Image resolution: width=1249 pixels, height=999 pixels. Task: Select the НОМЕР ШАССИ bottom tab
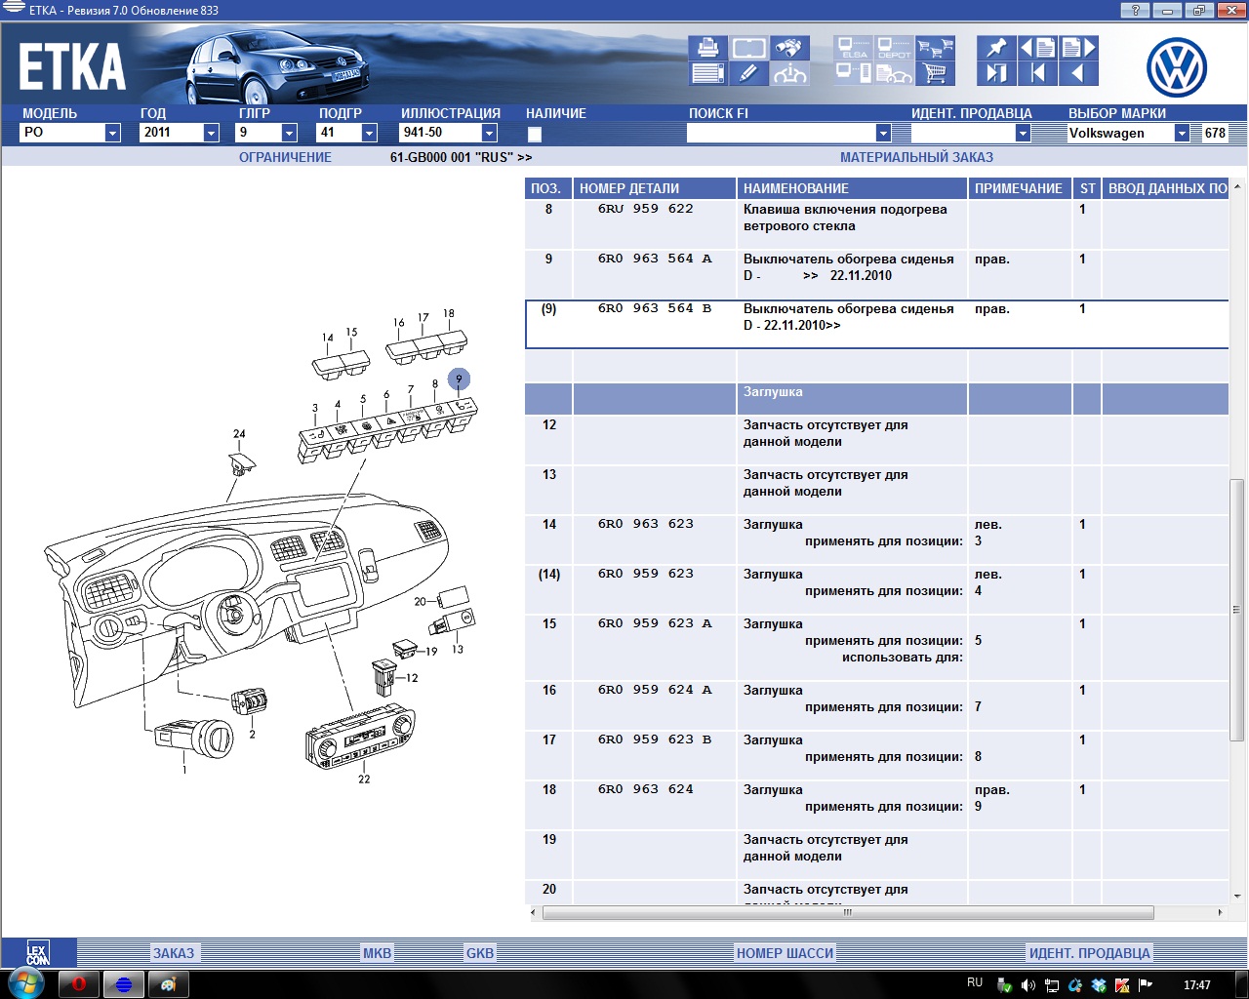coord(785,953)
